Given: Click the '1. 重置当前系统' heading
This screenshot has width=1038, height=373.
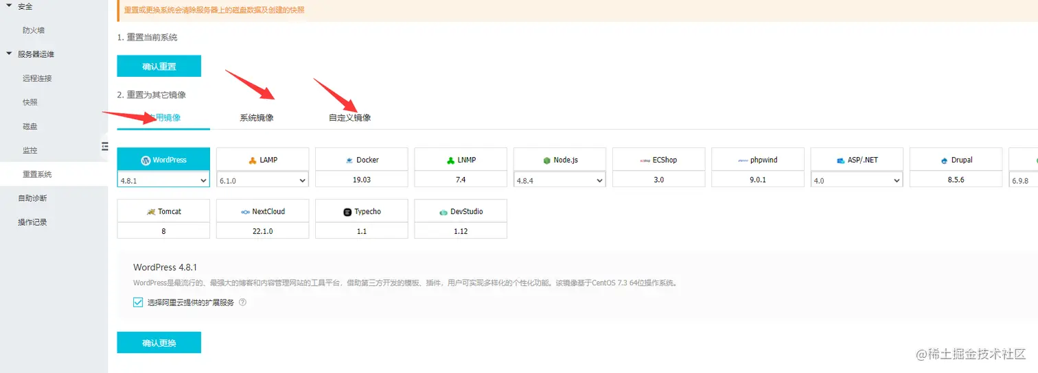Looking at the screenshot, I should 147,37.
